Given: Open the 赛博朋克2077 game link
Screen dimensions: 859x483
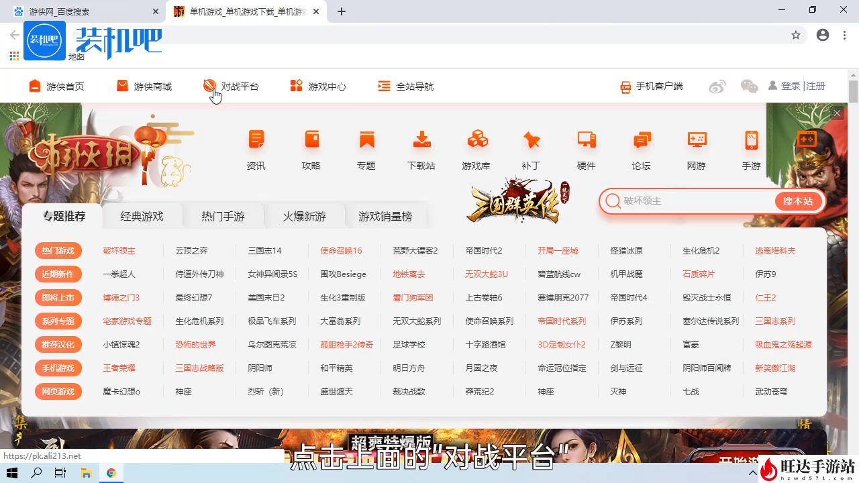Looking at the screenshot, I should pos(563,297).
